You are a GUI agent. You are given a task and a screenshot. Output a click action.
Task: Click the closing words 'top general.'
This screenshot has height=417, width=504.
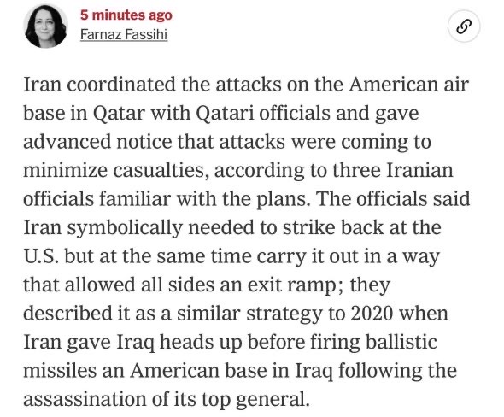pyautogui.click(x=255, y=400)
